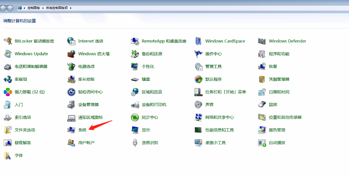Image resolution: width=349 pixels, height=176 pixels.
Task: Click the Windows Defender icon
Action: pos(262,41)
